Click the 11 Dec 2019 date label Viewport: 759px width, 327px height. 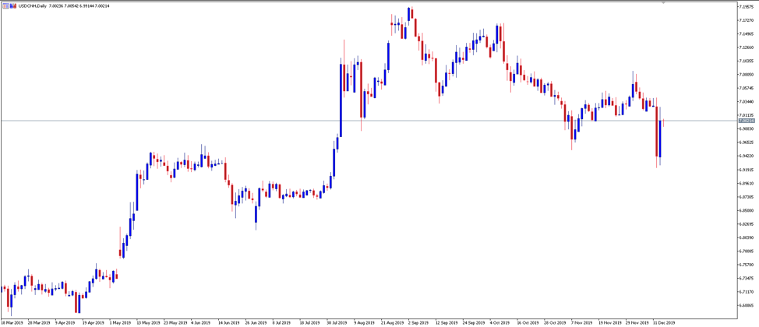coord(663,322)
